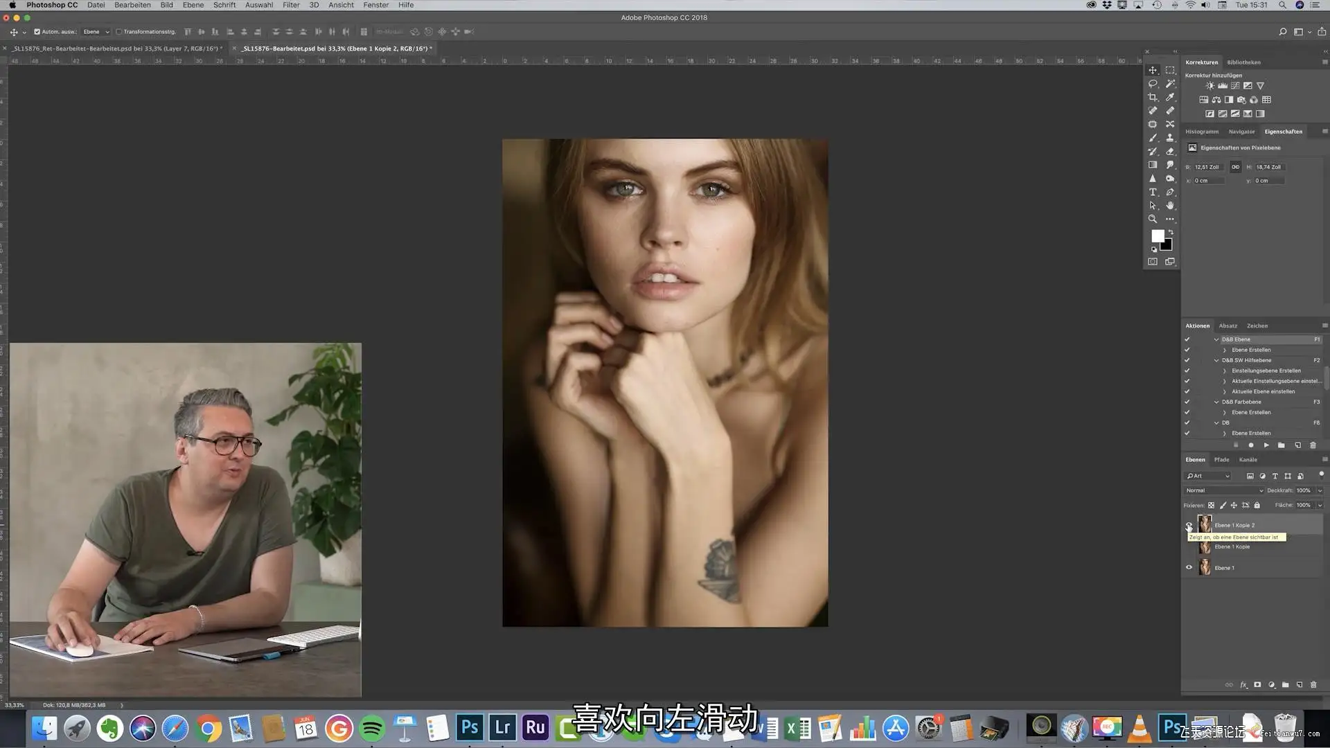Enable Transformationsstrg. checkbox

[x=118, y=32]
